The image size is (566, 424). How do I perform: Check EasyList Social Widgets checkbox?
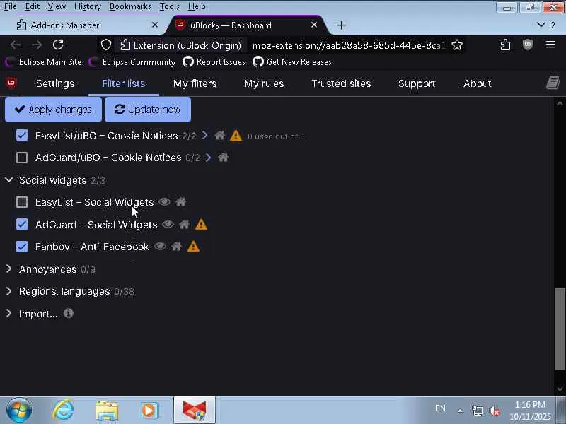22,202
